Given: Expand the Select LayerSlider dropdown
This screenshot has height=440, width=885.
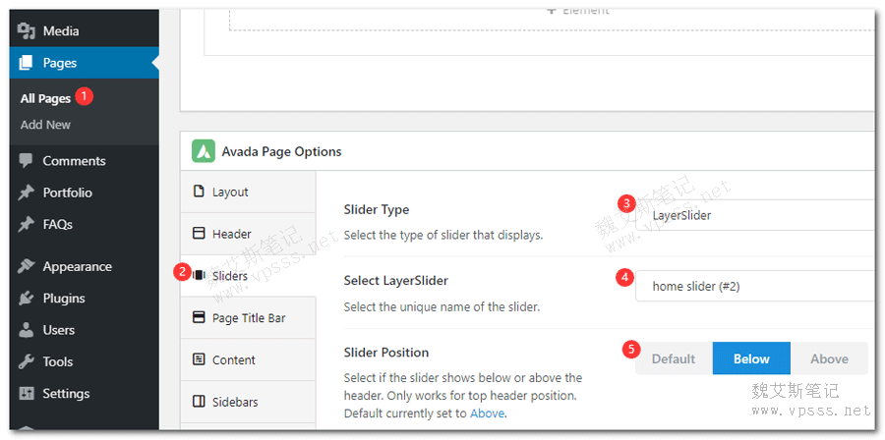Looking at the screenshot, I should click(754, 286).
